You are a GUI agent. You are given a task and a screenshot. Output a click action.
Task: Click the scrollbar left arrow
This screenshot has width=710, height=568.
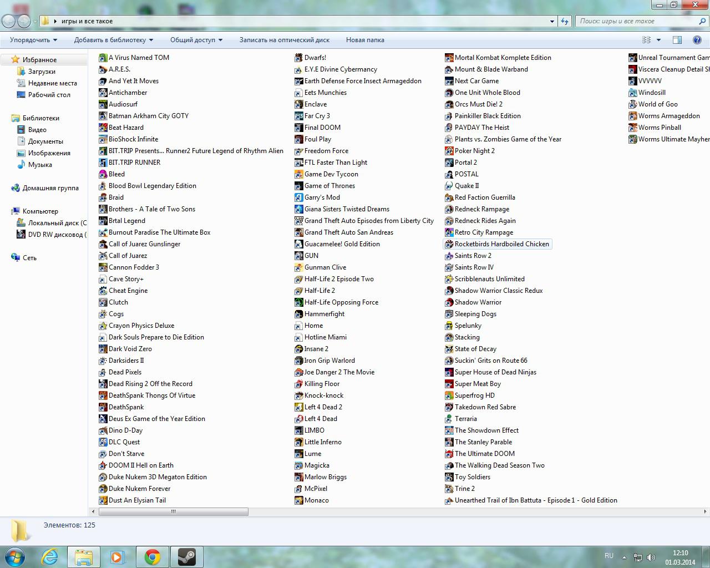click(93, 511)
